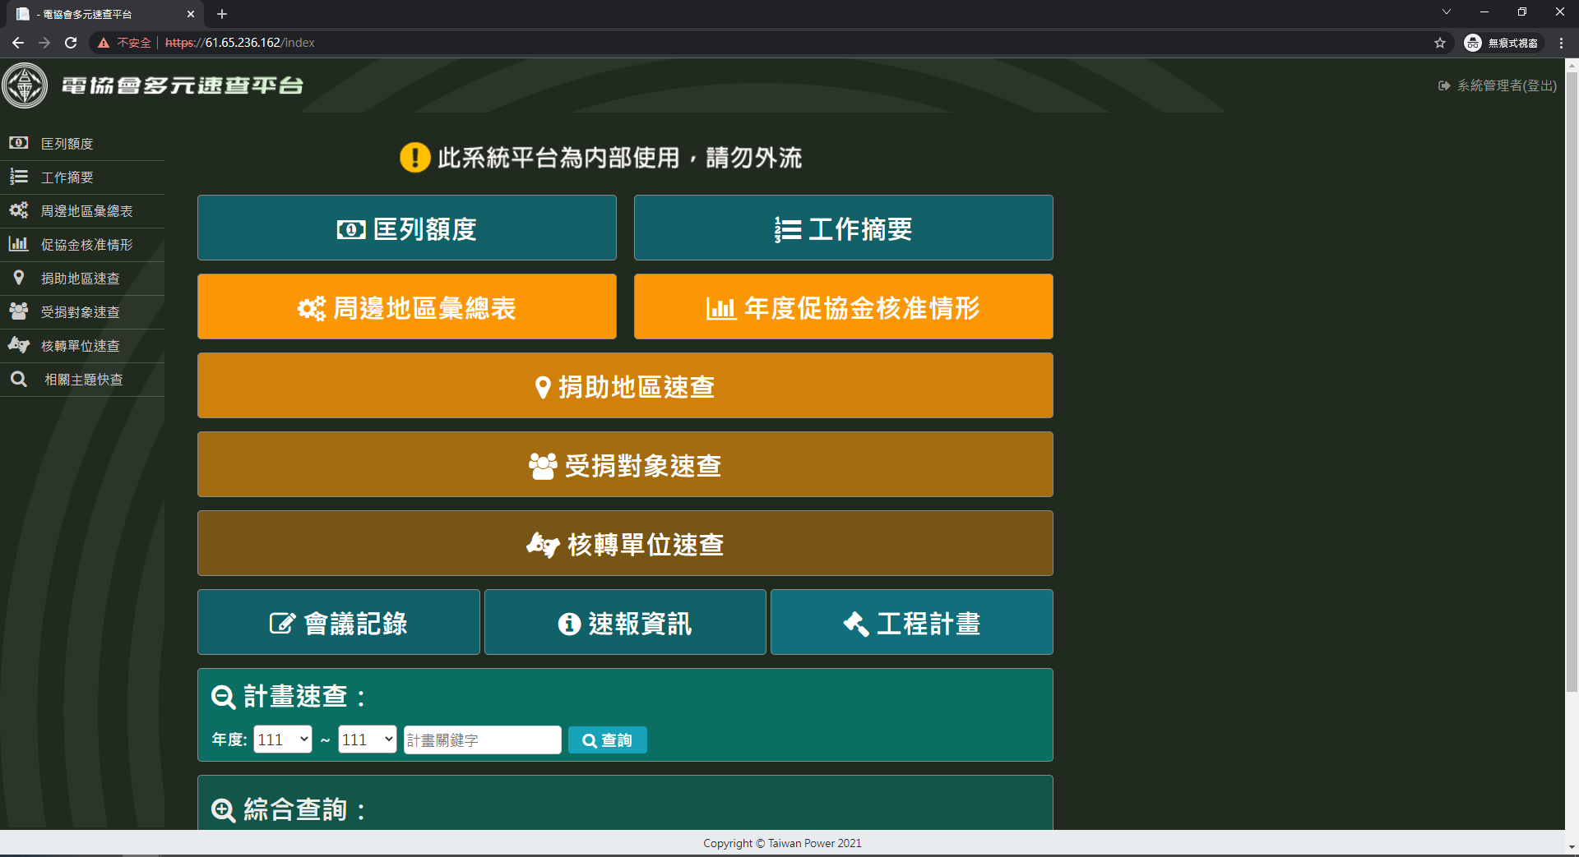Open the end year dropdown showing 111

point(368,740)
